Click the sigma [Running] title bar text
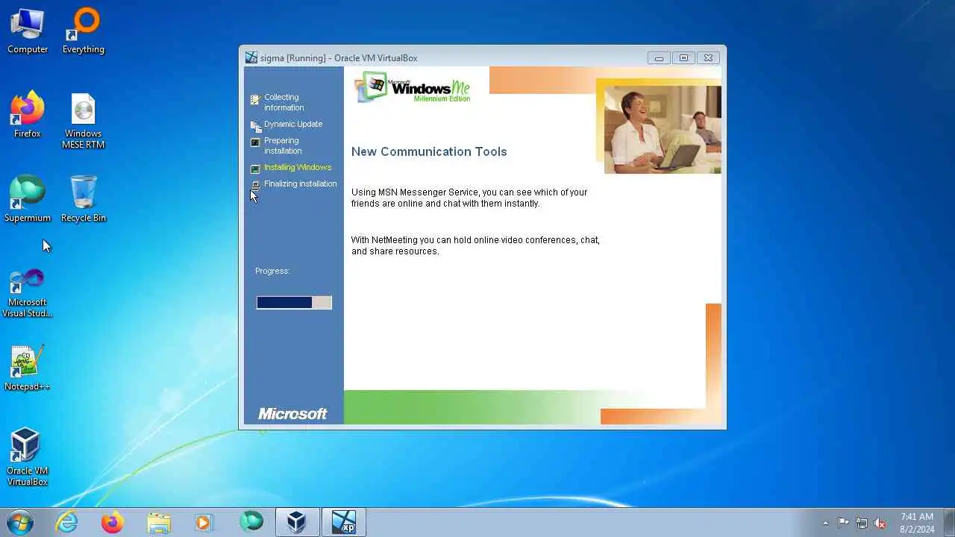The image size is (955, 537). (339, 57)
